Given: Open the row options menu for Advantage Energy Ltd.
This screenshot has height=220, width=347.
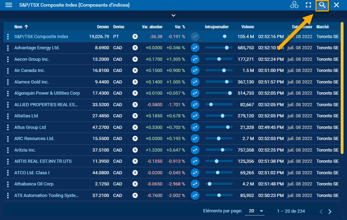Looking at the screenshot, I should point(8,48).
